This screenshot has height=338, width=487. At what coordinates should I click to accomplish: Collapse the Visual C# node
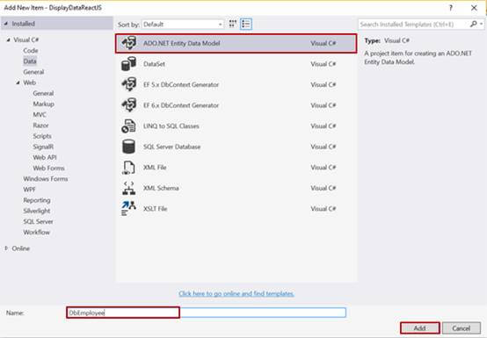pyautogui.click(x=9, y=40)
